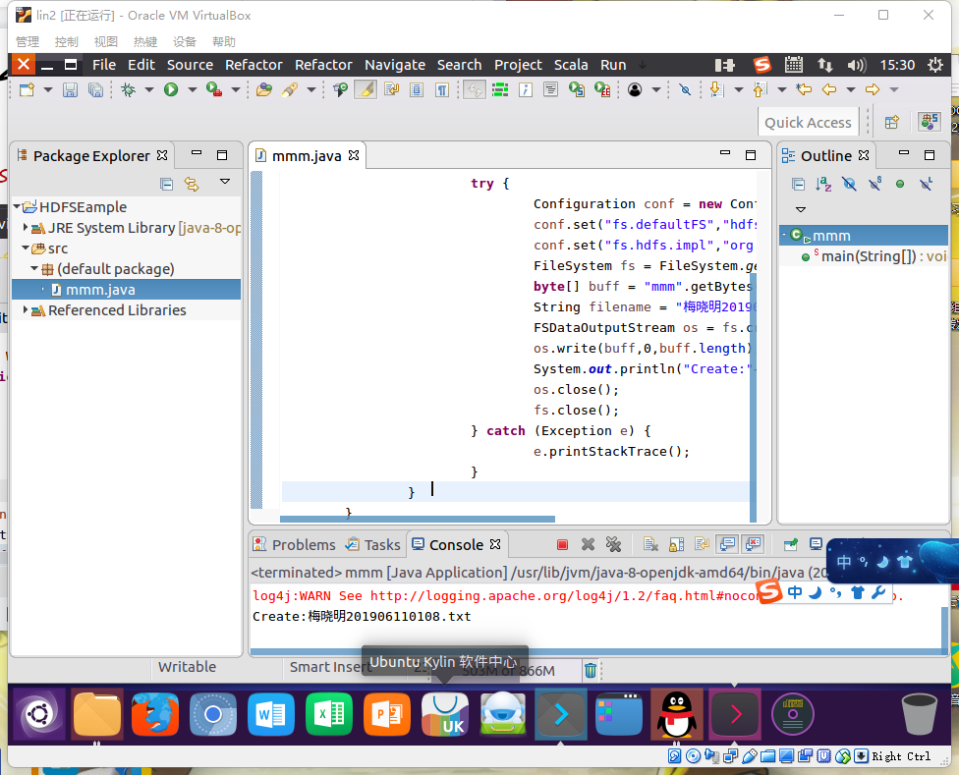Screen dimensions: 959x775
Task: Toggle Hide Non-Public Members green dot icon
Action: point(900,184)
